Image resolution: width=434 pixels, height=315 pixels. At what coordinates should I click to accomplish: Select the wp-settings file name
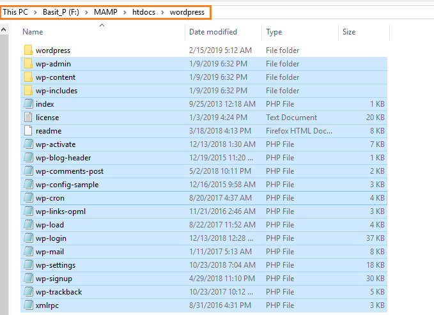click(x=56, y=265)
